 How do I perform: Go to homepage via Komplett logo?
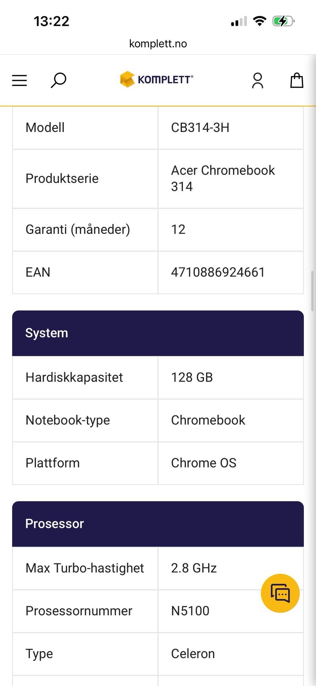pos(157,80)
